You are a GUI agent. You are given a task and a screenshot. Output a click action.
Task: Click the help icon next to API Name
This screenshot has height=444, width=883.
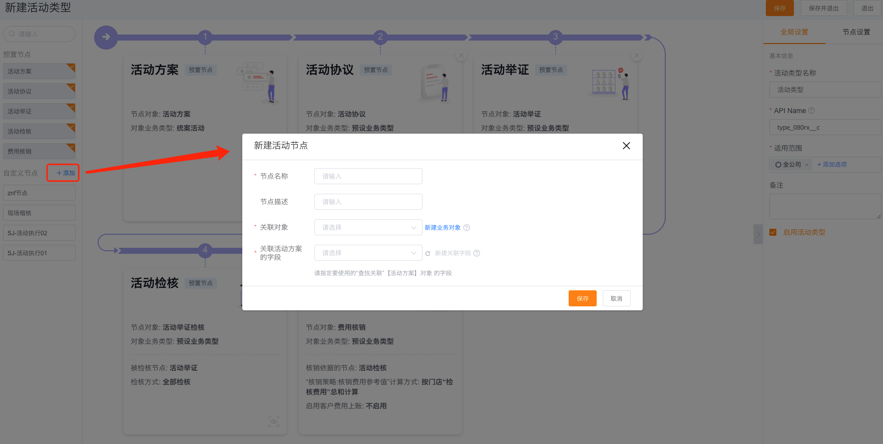pyautogui.click(x=812, y=111)
